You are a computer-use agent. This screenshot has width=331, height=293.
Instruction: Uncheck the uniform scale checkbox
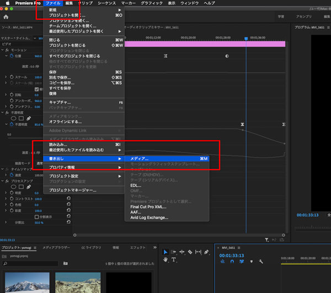[36, 89]
